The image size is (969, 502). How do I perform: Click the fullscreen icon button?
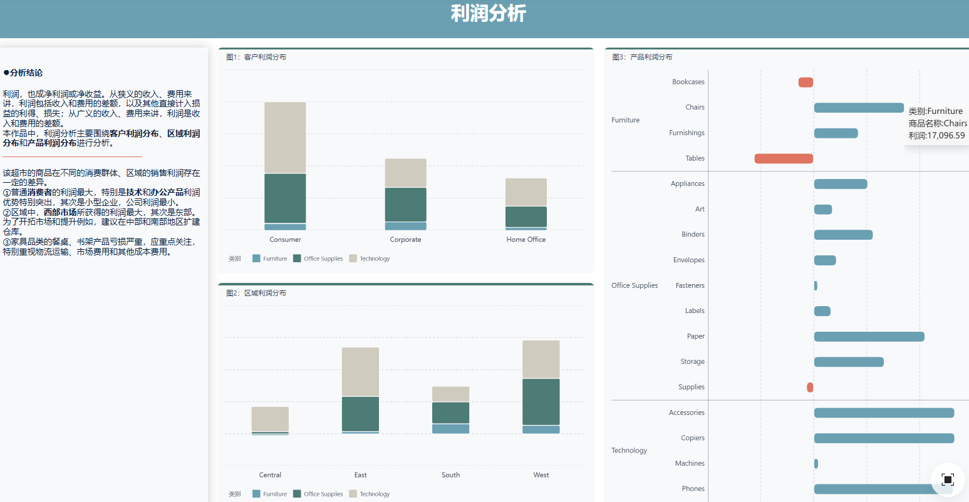click(x=948, y=479)
